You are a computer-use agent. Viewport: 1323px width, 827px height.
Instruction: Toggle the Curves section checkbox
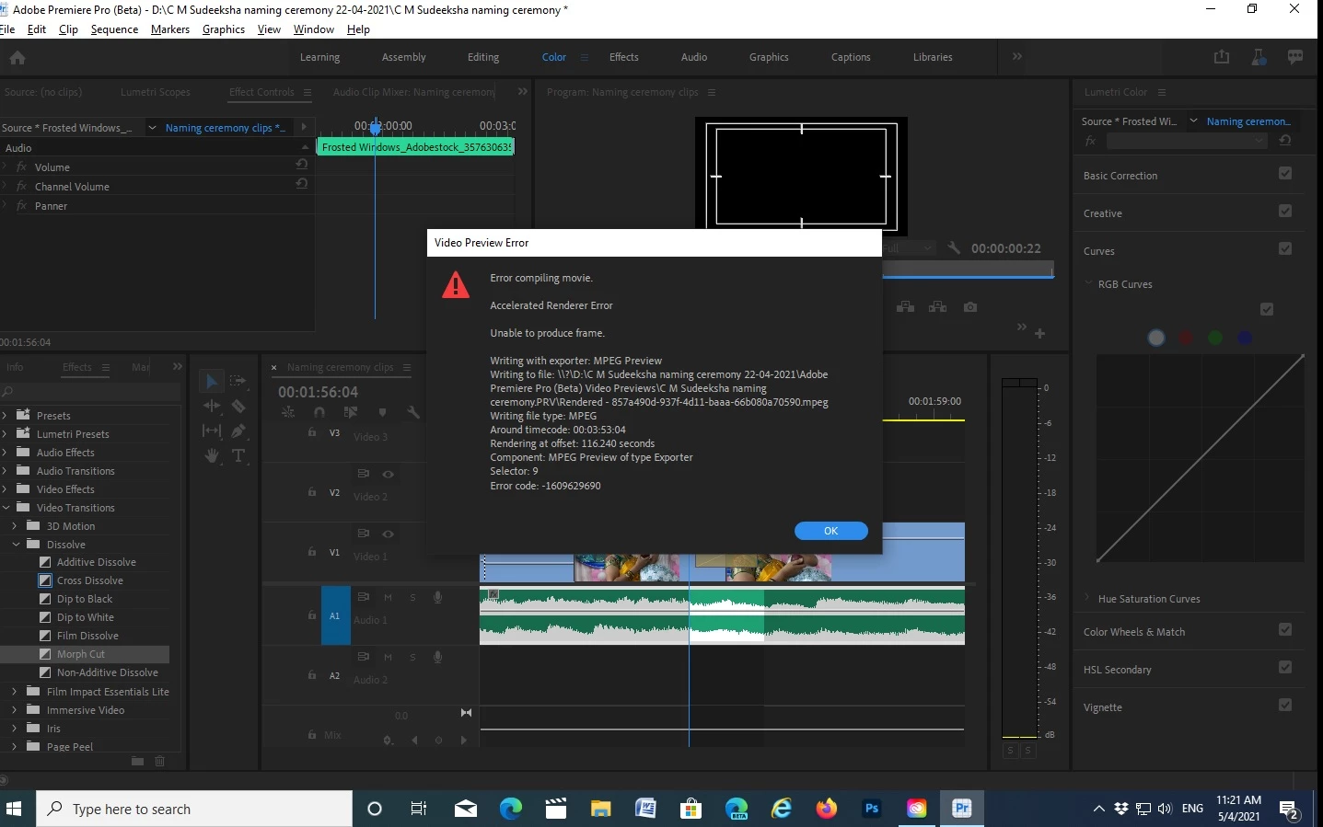pyautogui.click(x=1285, y=249)
